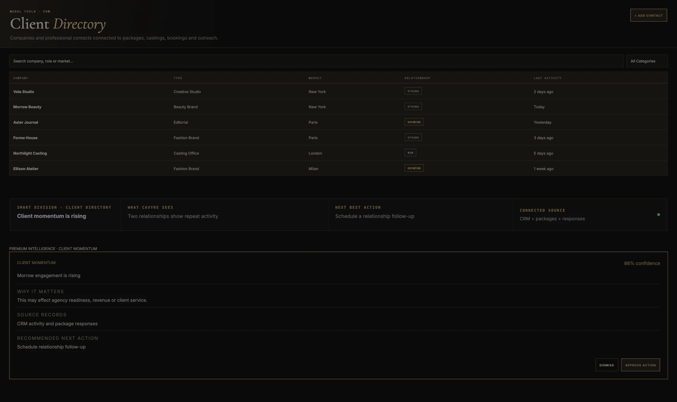The height and width of the screenshot is (402, 677).
Task: Click the Growing badge for Ellison Atelier
Action: 414,168
